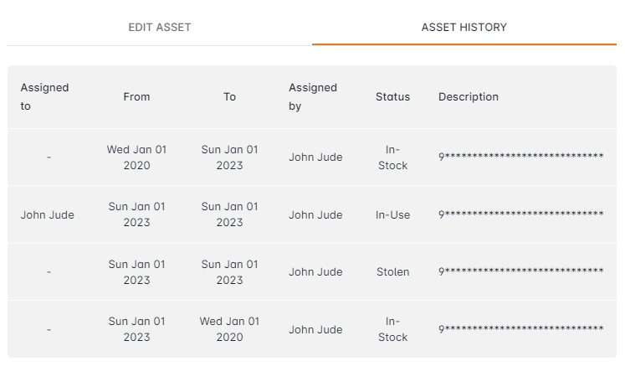
Task: Click the Stolen status cell
Action: (392, 271)
